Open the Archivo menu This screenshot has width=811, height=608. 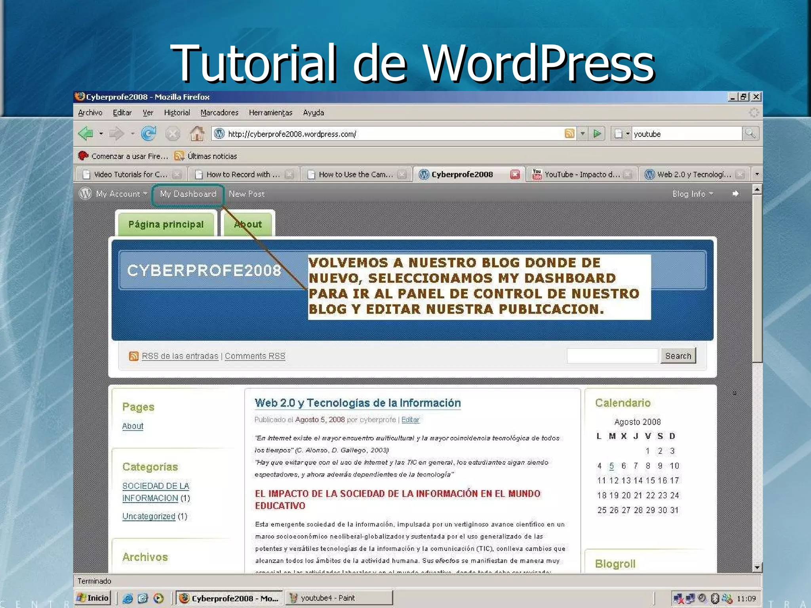[x=90, y=113]
